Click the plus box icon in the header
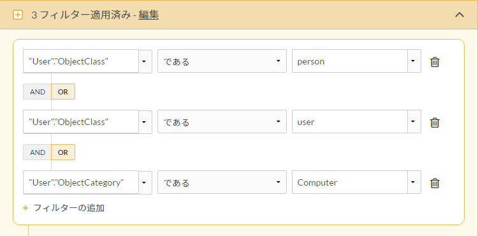The image size is (478, 236). pyautogui.click(x=18, y=15)
